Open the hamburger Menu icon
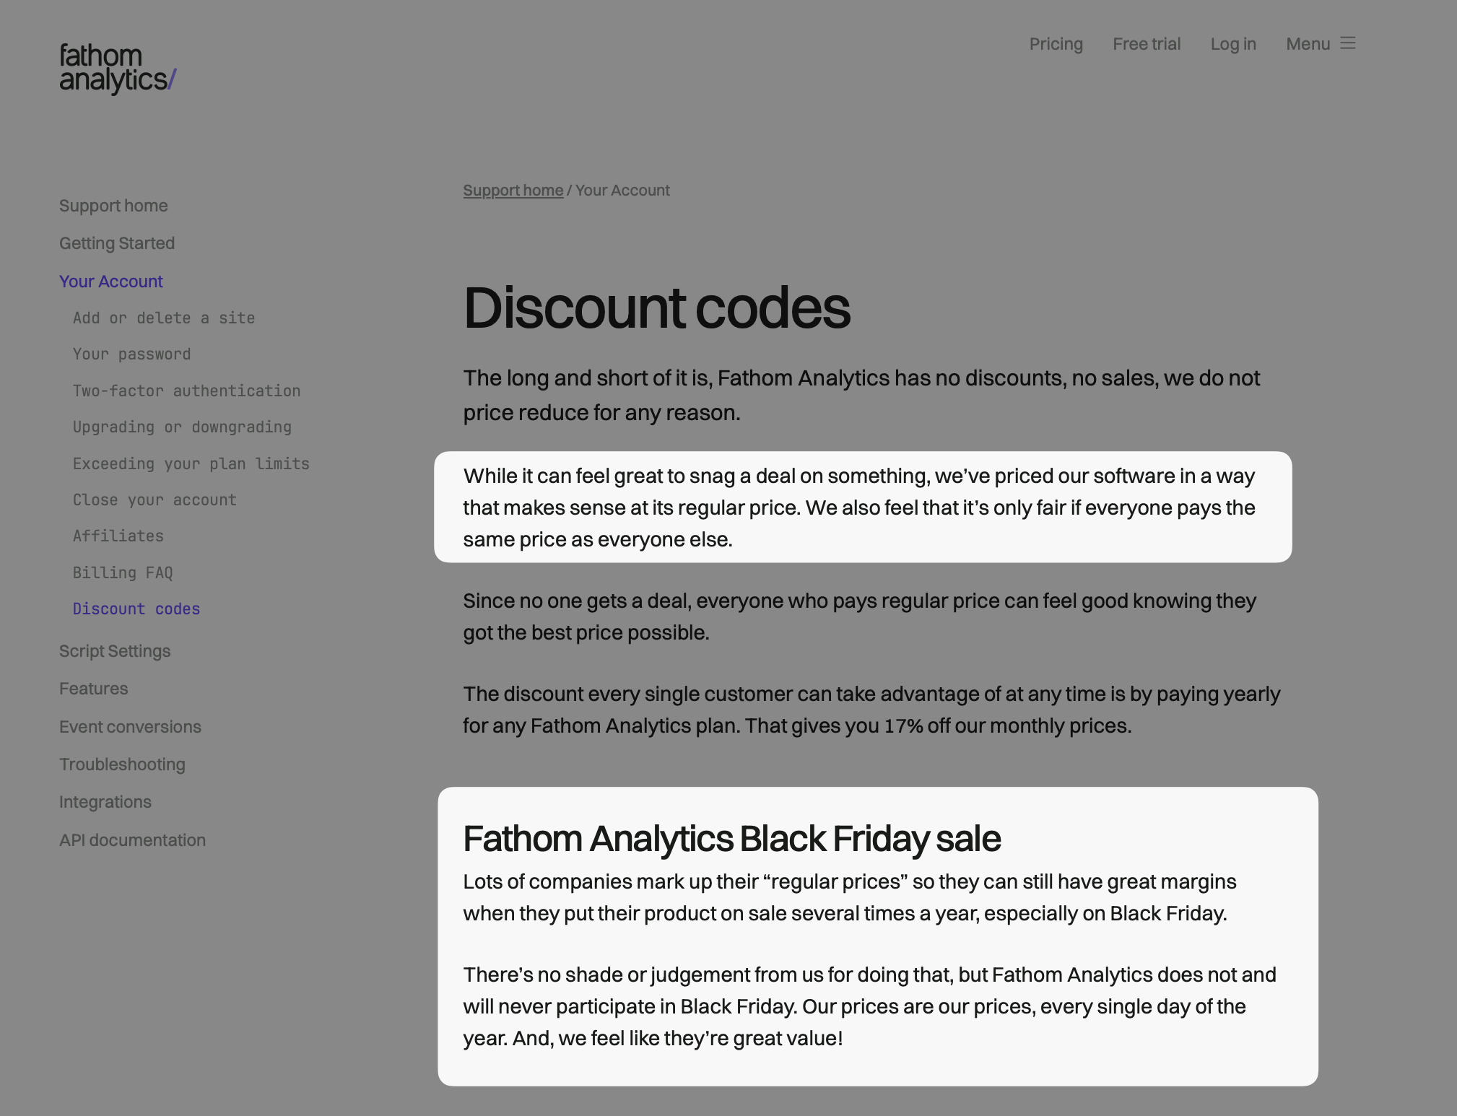The image size is (1457, 1116). point(1347,43)
